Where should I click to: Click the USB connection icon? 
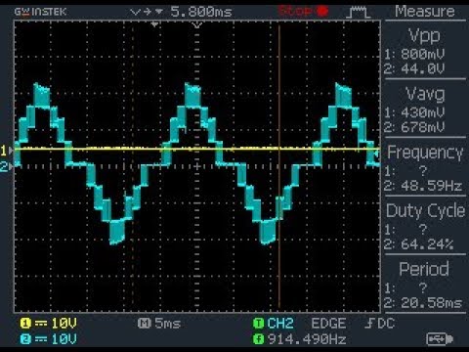440,339
